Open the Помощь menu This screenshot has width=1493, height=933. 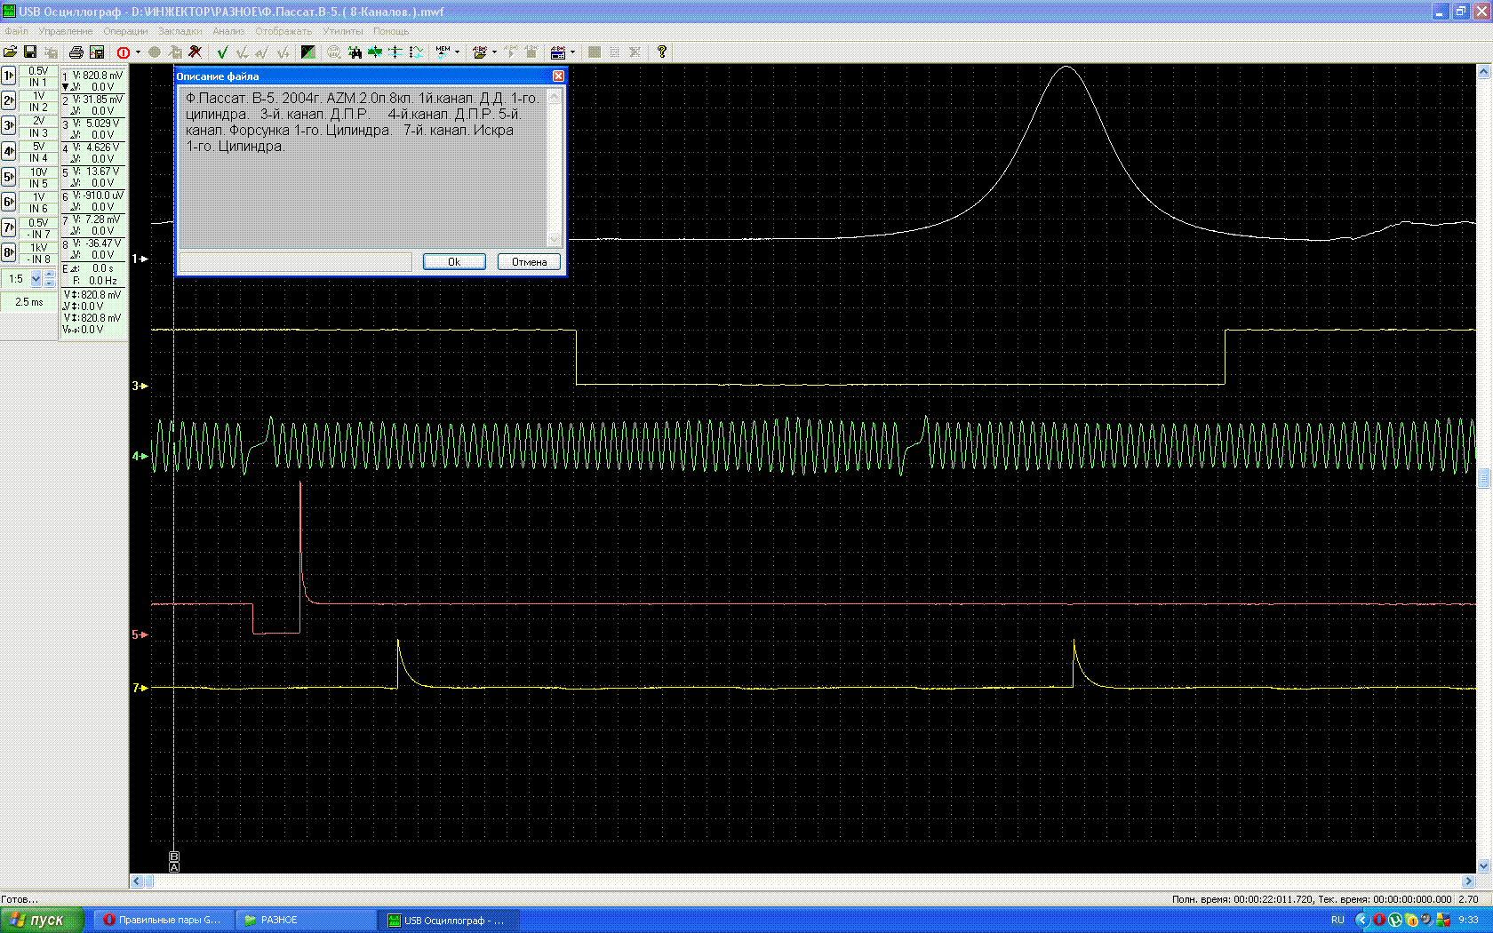(x=391, y=31)
